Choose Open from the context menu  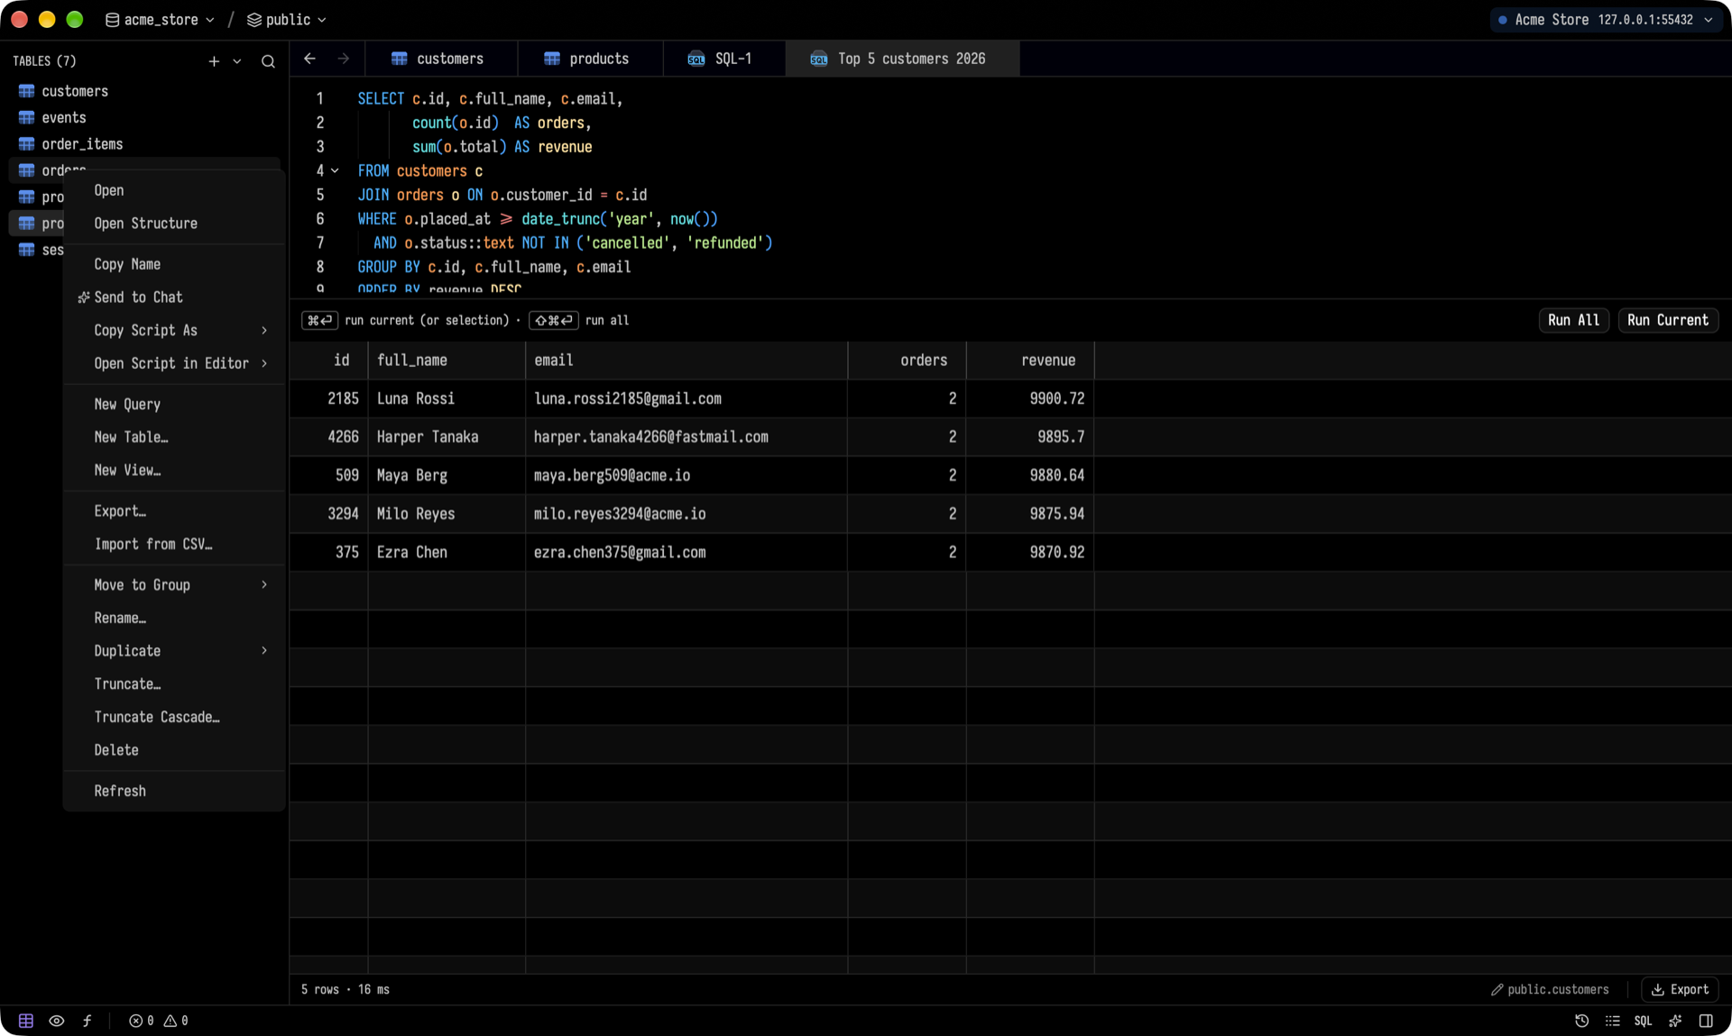175,190
